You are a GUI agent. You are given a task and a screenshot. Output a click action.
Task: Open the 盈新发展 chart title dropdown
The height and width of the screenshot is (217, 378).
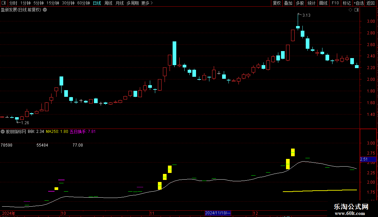coord(45,10)
